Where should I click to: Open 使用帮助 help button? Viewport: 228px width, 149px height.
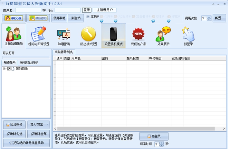tap(59, 18)
